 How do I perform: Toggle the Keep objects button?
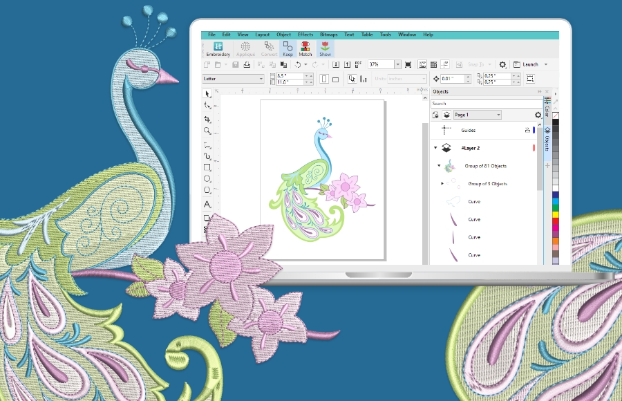[x=288, y=49]
